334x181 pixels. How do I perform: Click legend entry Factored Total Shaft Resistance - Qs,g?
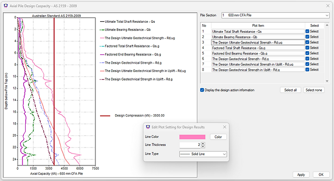point(130,46)
